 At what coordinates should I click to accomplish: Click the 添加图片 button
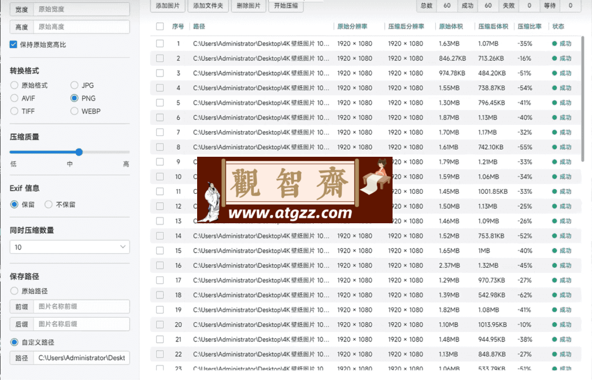(x=168, y=6)
